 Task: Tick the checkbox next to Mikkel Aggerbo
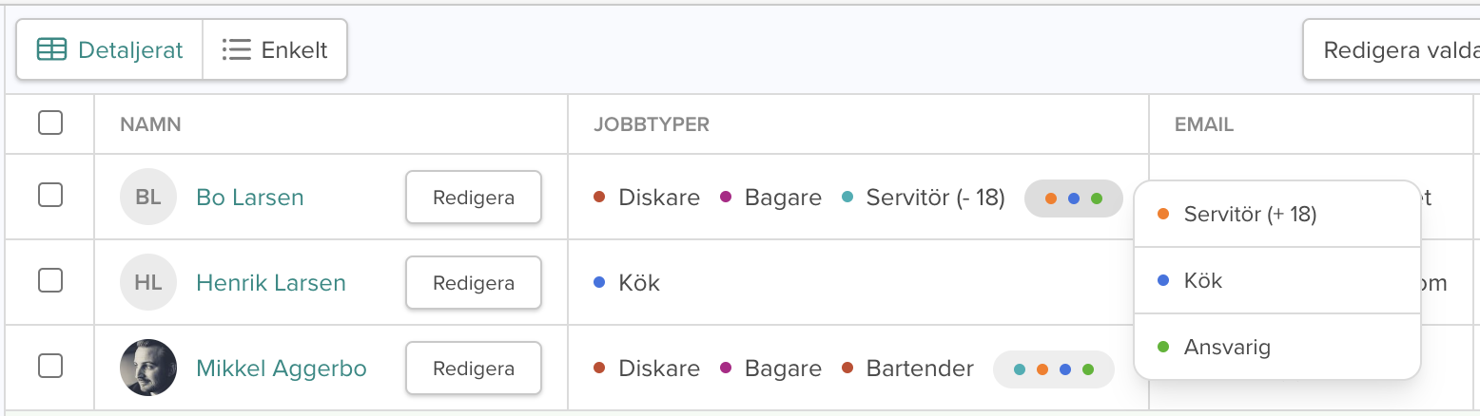tap(50, 366)
